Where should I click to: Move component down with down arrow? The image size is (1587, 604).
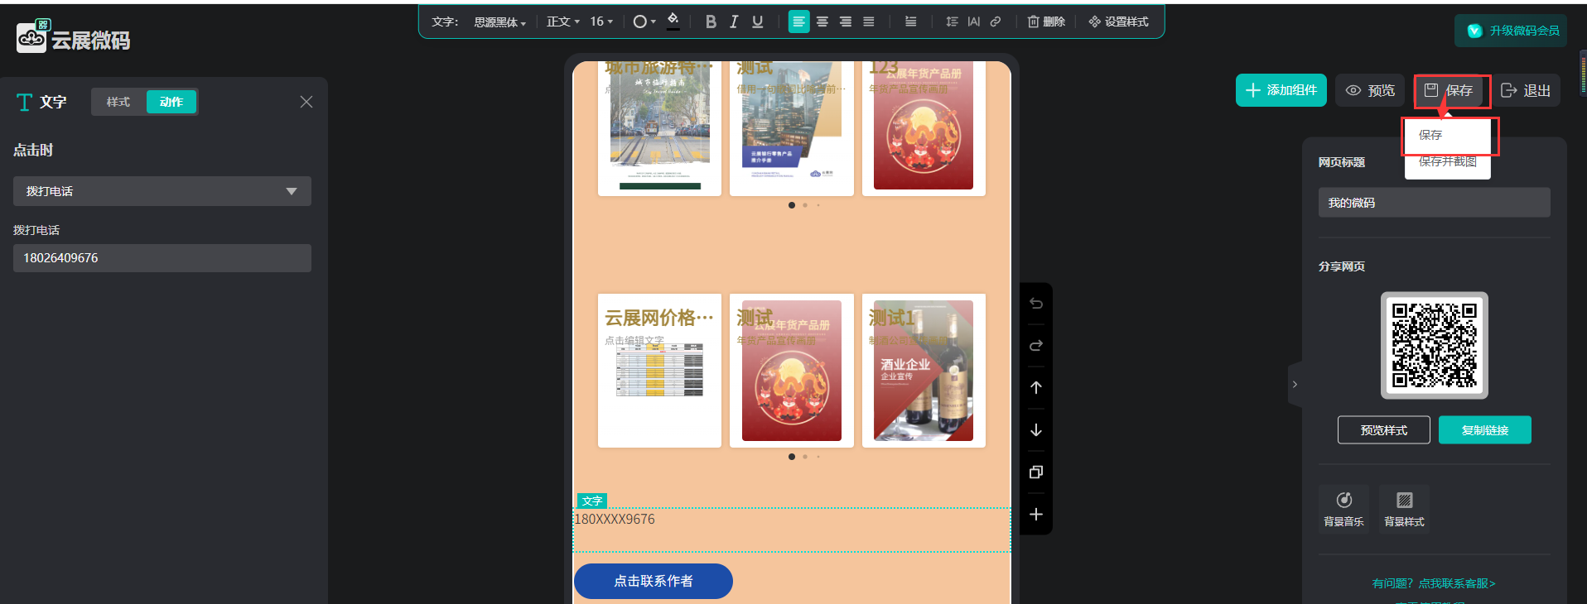click(1035, 430)
